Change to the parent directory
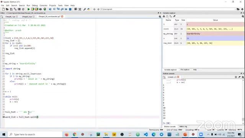245x138 pixels. coord(242,9)
